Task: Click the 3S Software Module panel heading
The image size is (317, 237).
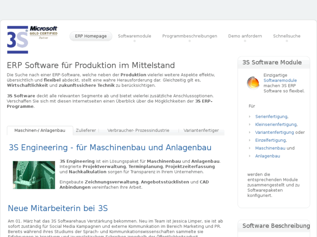Action: click(272, 62)
